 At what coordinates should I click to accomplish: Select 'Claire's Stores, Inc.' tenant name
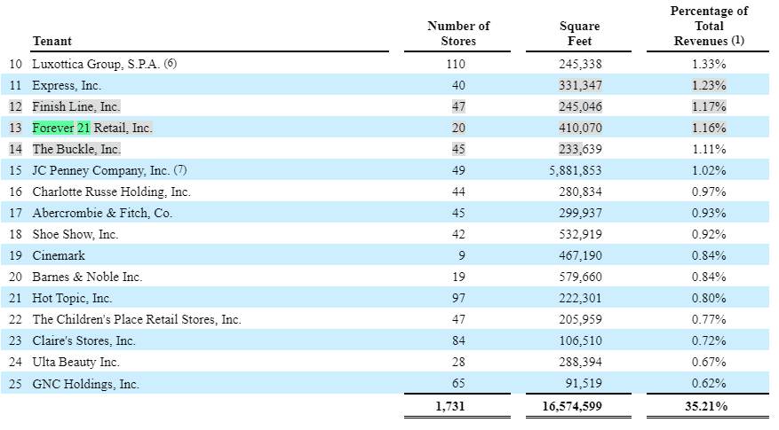click(84, 341)
